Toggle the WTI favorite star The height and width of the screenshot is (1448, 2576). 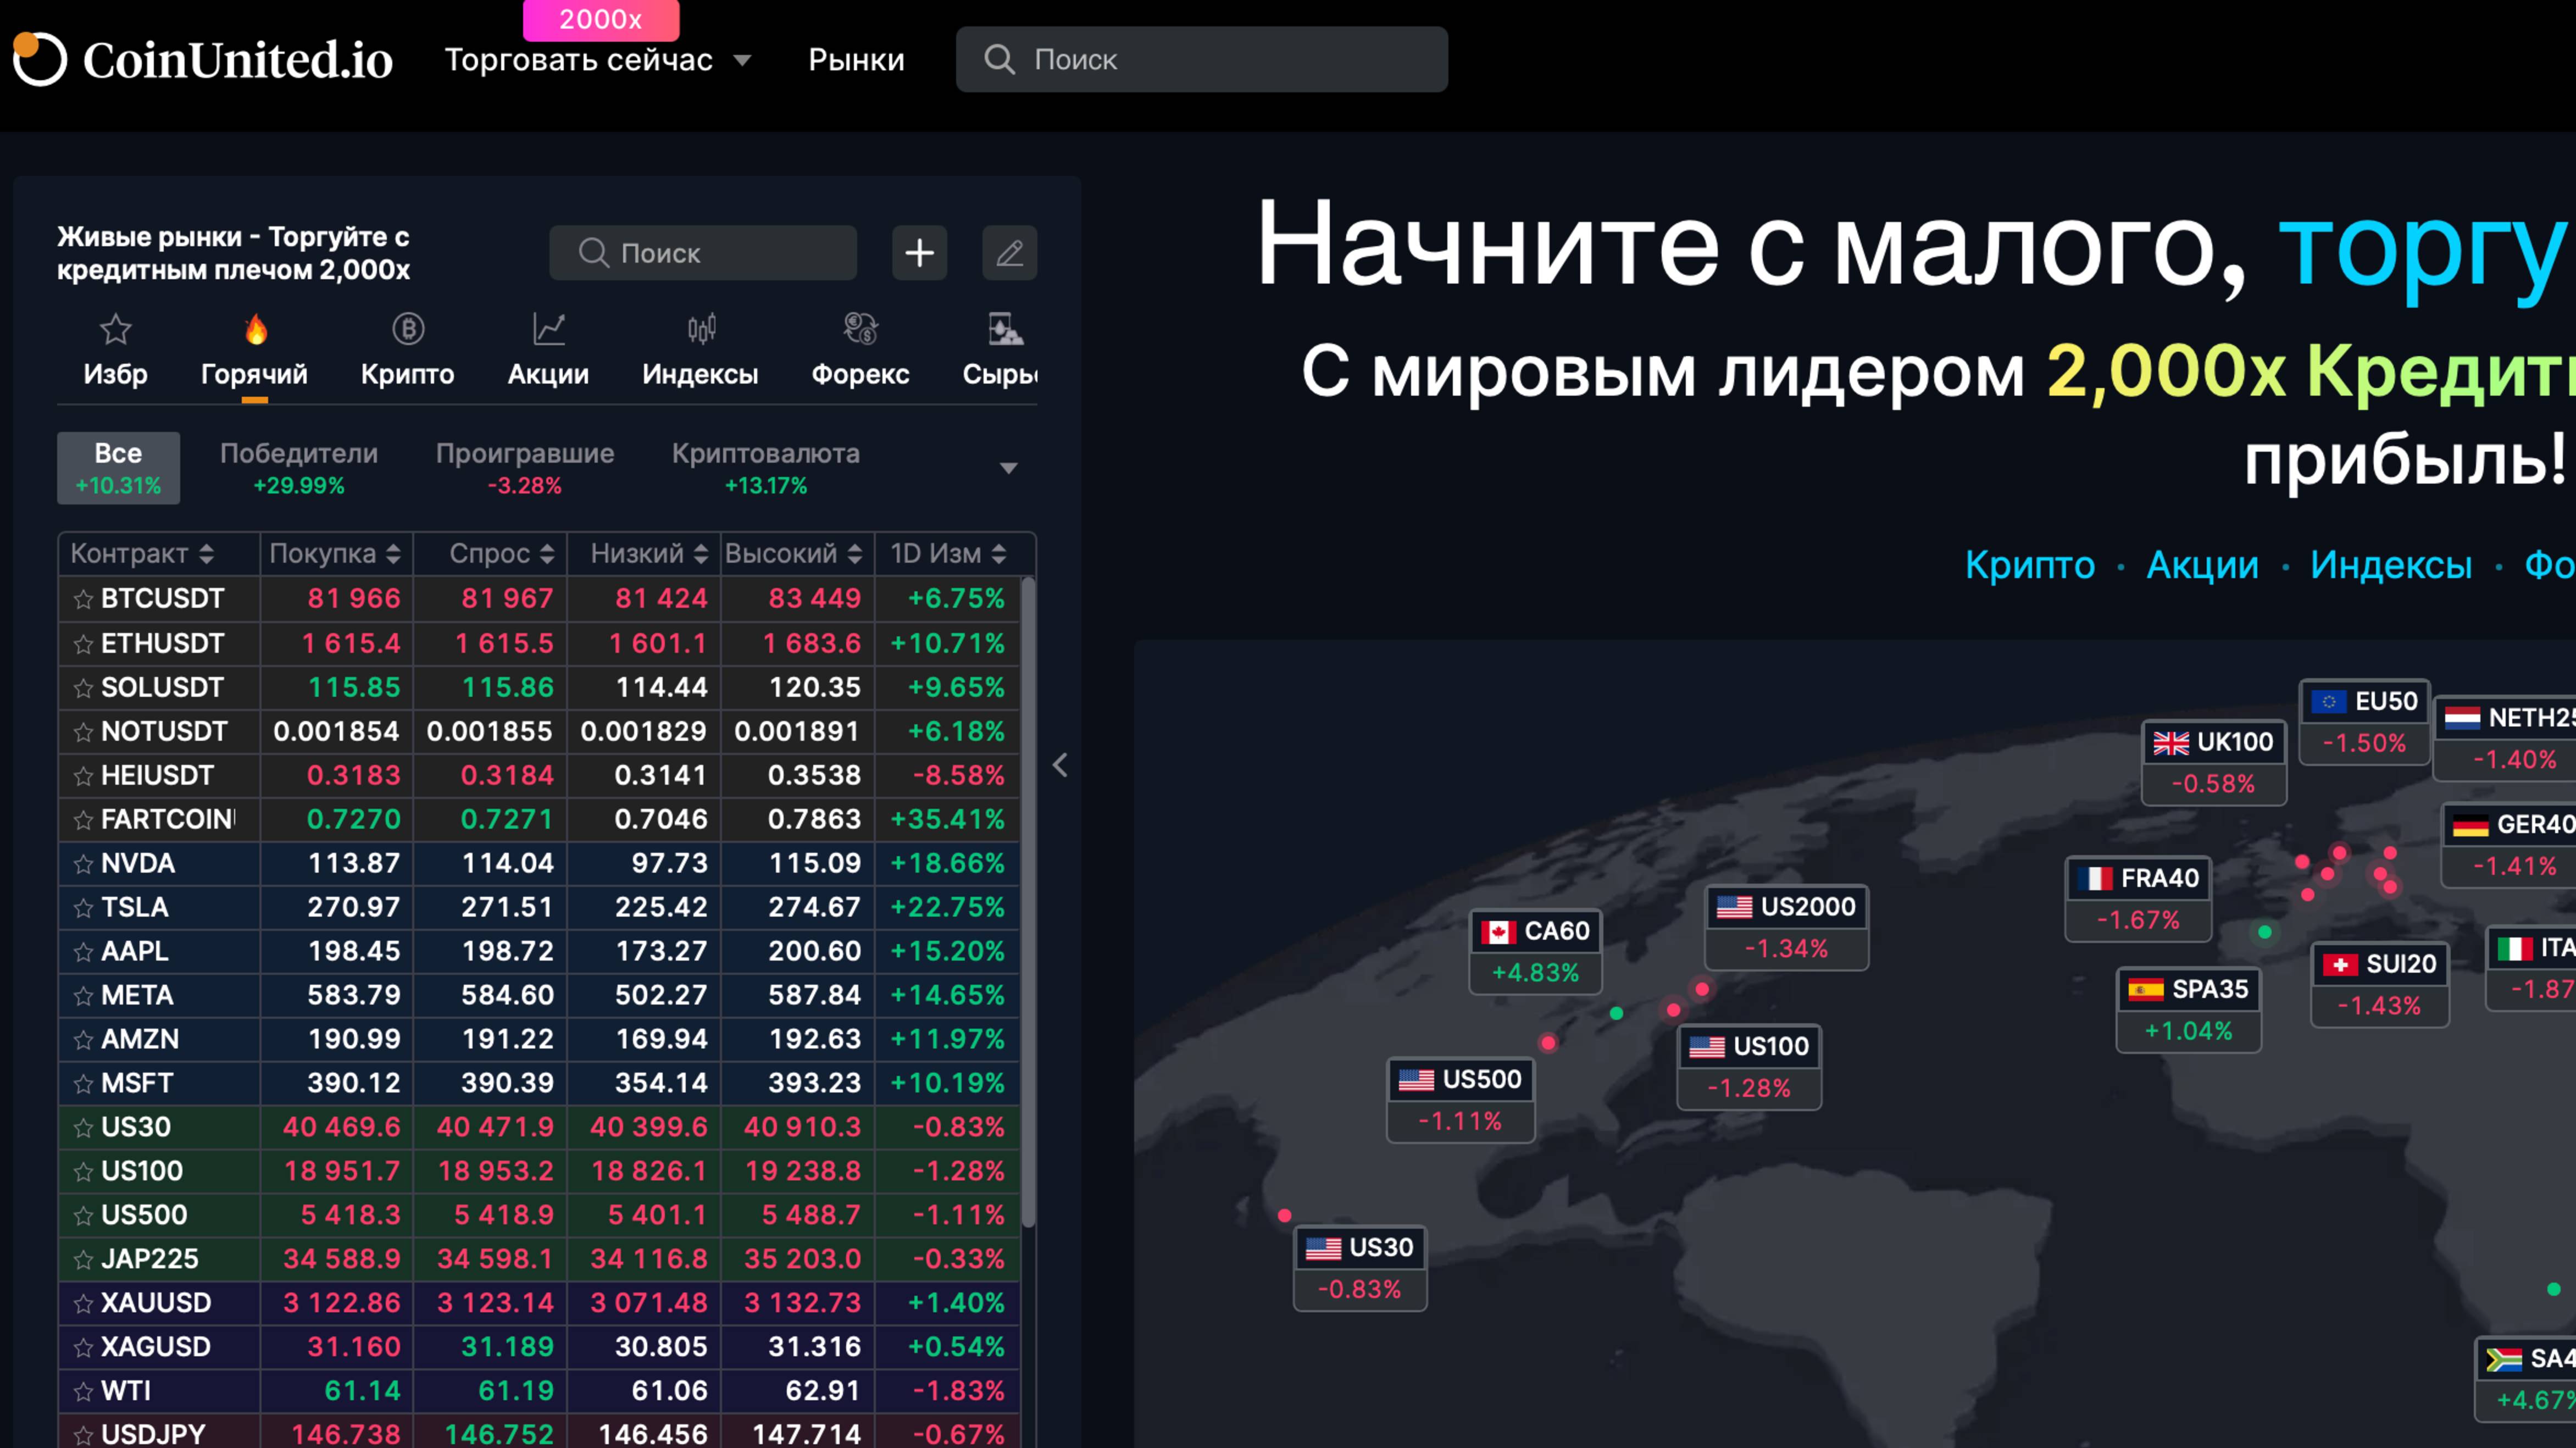click(x=83, y=1392)
